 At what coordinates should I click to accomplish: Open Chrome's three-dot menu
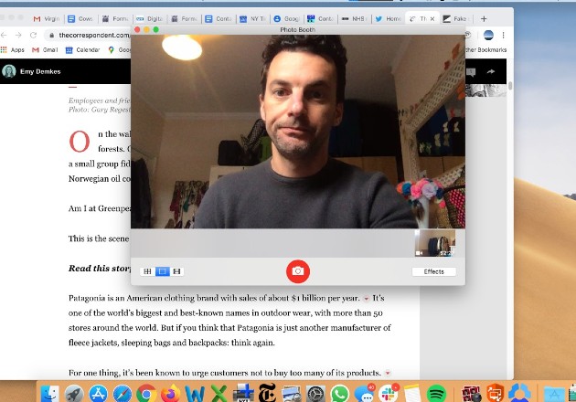503,36
